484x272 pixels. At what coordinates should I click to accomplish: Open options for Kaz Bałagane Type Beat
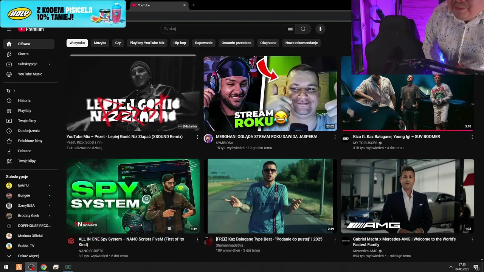(335, 240)
